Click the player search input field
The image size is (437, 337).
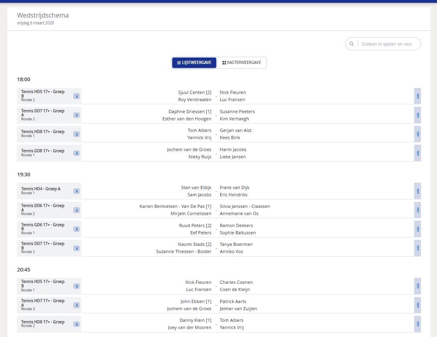coord(387,44)
